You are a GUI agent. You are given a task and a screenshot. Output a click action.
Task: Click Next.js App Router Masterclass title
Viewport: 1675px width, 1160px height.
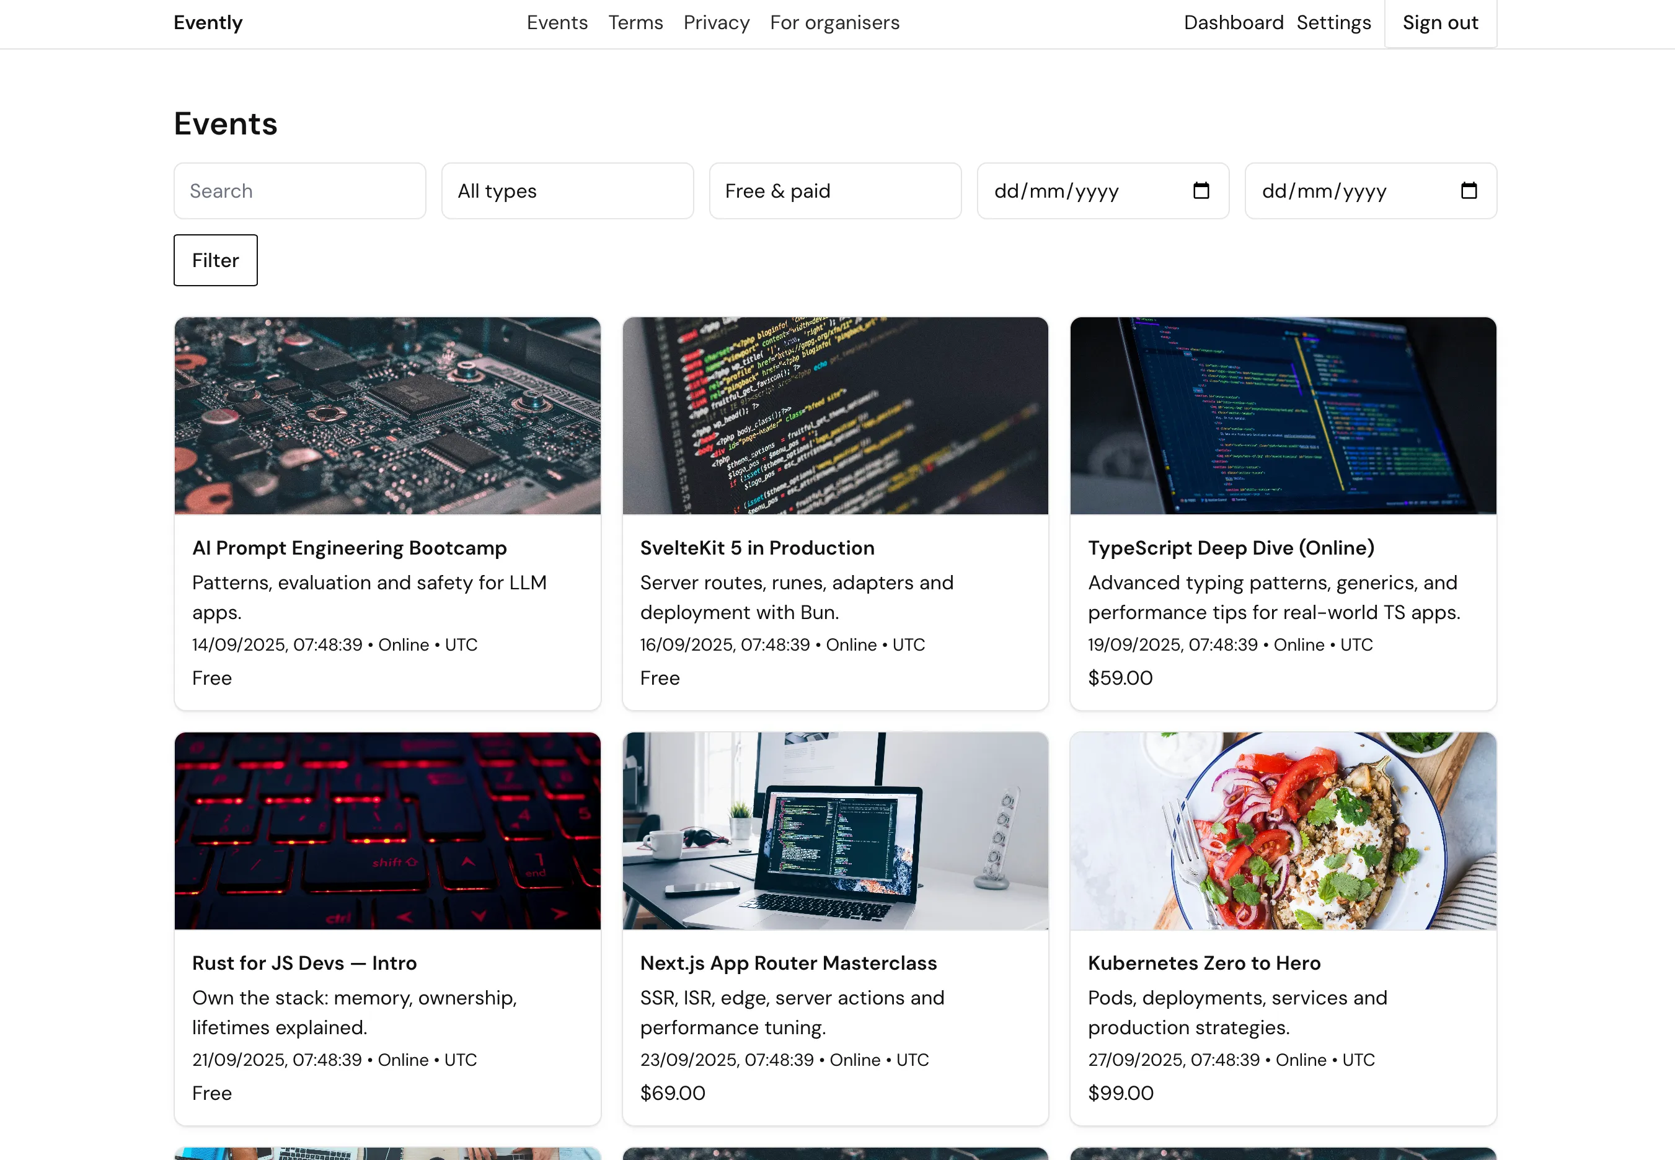pos(788,963)
